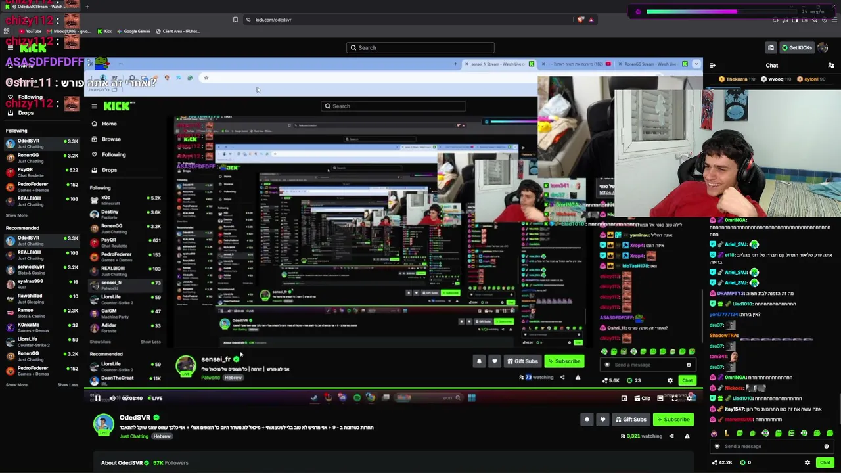The image size is (841, 473).
Task: Focus the main Kick search box
Action: [x=420, y=47]
